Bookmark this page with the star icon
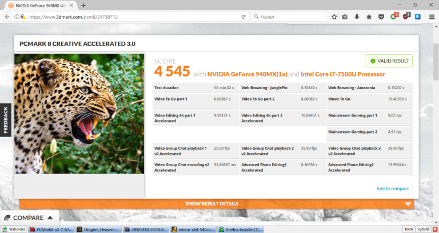439x233 pixels. 334,17
